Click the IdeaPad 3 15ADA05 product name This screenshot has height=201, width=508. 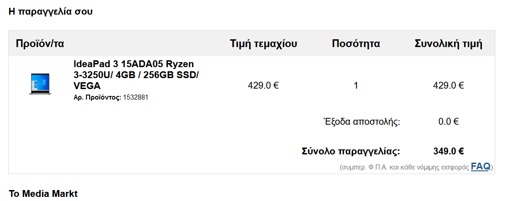pyautogui.click(x=134, y=63)
